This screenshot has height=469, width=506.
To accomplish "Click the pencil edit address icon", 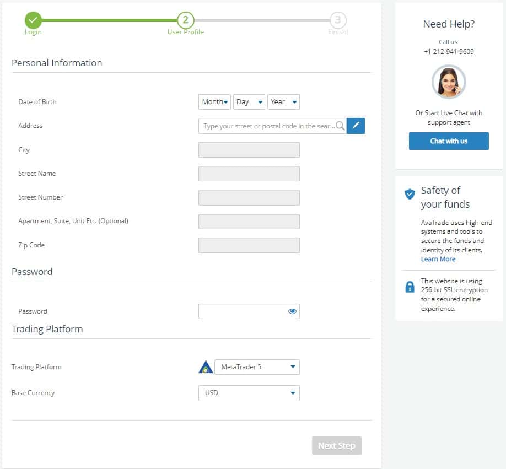I will click(x=356, y=126).
